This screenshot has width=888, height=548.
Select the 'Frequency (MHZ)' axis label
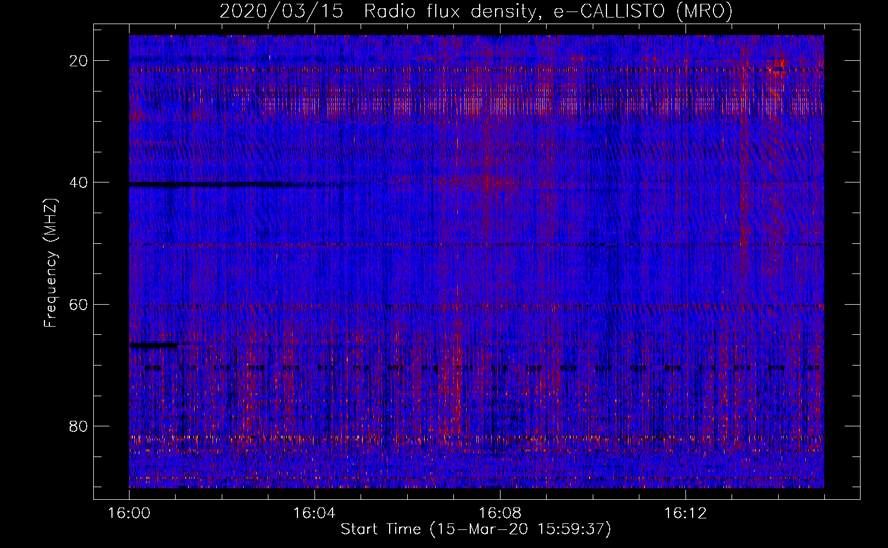pyautogui.click(x=50, y=262)
